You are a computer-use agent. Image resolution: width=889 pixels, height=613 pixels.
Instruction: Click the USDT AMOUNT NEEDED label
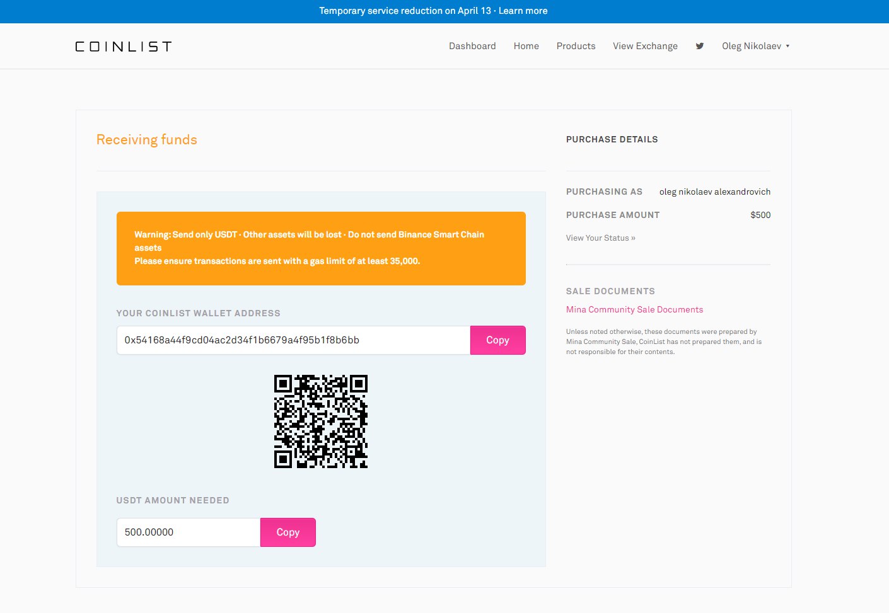pos(173,500)
